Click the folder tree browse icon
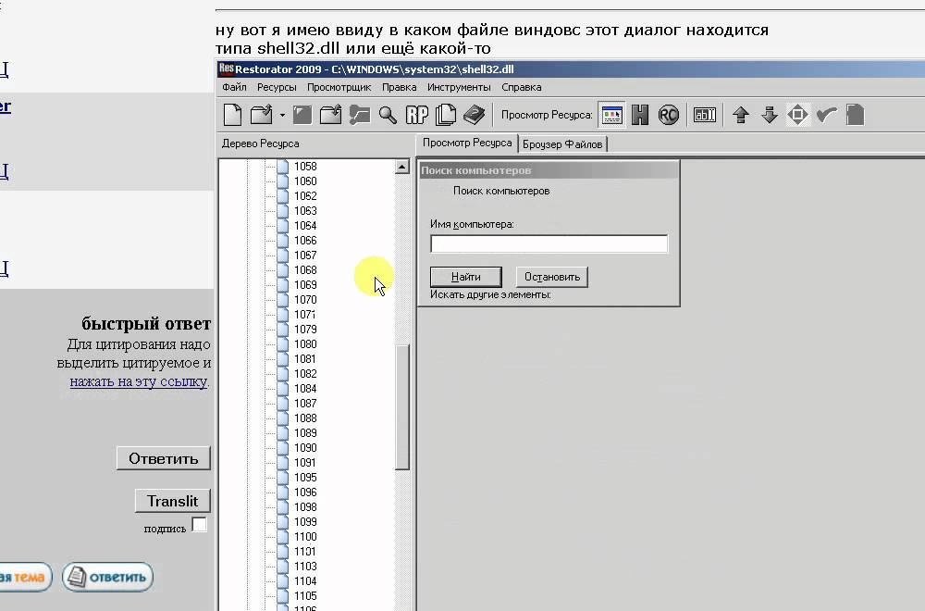Viewport: 925px width, 611px height. click(x=359, y=115)
